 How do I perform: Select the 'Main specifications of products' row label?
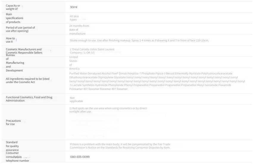tap(15, 18)
